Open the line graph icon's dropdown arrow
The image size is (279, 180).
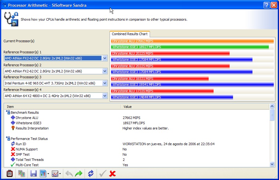(60, 174)
